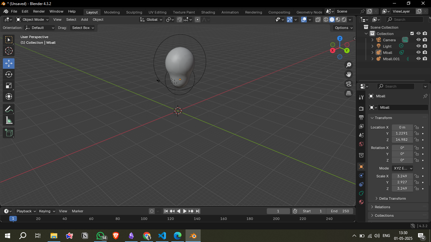Uncheck the Collection exclude checkbox
Viewport: 431px width, 242px height.
(x=412, y=34)
